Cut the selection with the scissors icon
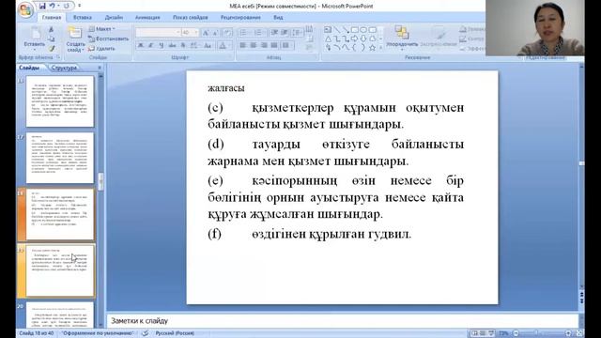This screenshot has height=338, width=601. (x=52, y=29)
